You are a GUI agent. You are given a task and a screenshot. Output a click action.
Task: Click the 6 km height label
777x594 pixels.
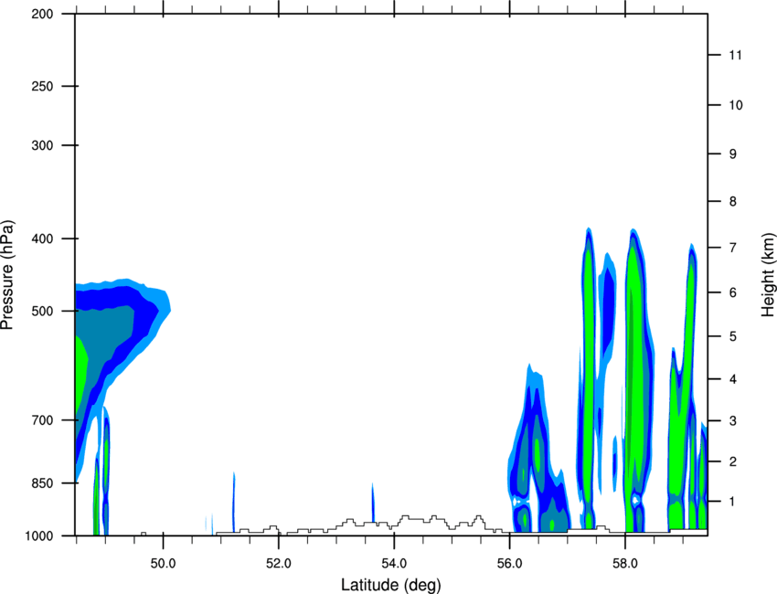(733, 292)
